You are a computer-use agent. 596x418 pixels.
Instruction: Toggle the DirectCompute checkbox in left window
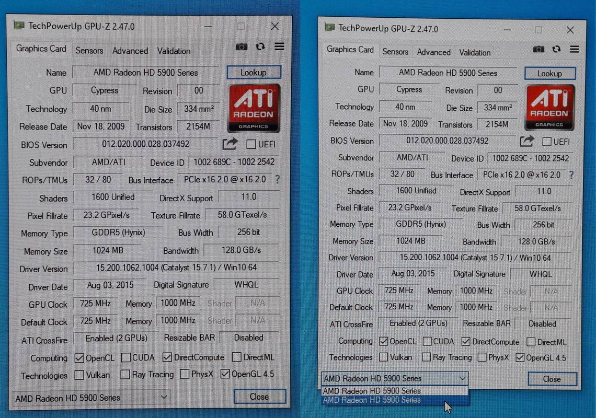[167, 357]
